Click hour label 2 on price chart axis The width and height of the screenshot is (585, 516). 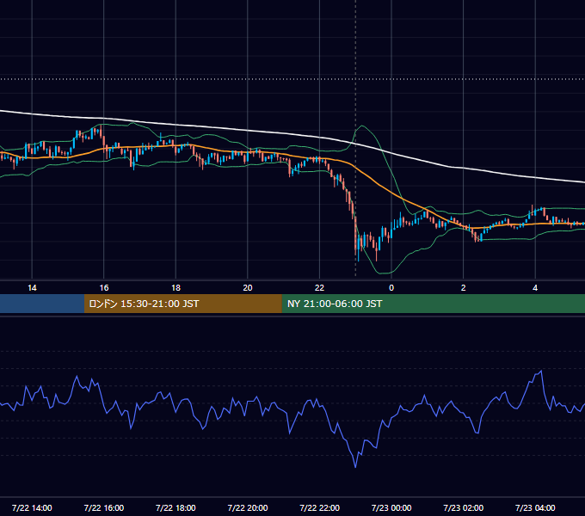(x=464, y=288)
